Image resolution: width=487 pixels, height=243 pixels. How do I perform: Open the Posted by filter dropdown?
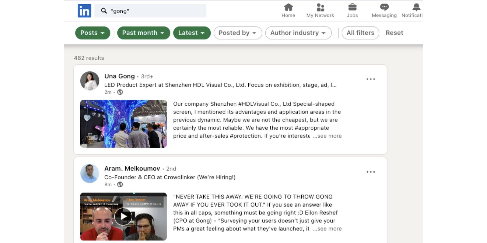(x=238, y=33)
